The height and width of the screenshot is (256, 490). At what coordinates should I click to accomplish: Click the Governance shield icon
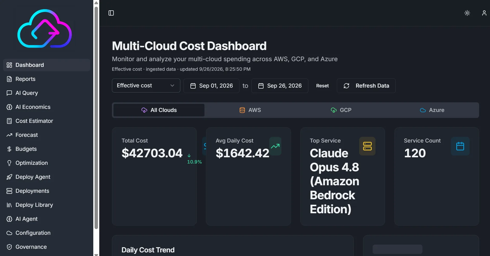click(9, 247)
